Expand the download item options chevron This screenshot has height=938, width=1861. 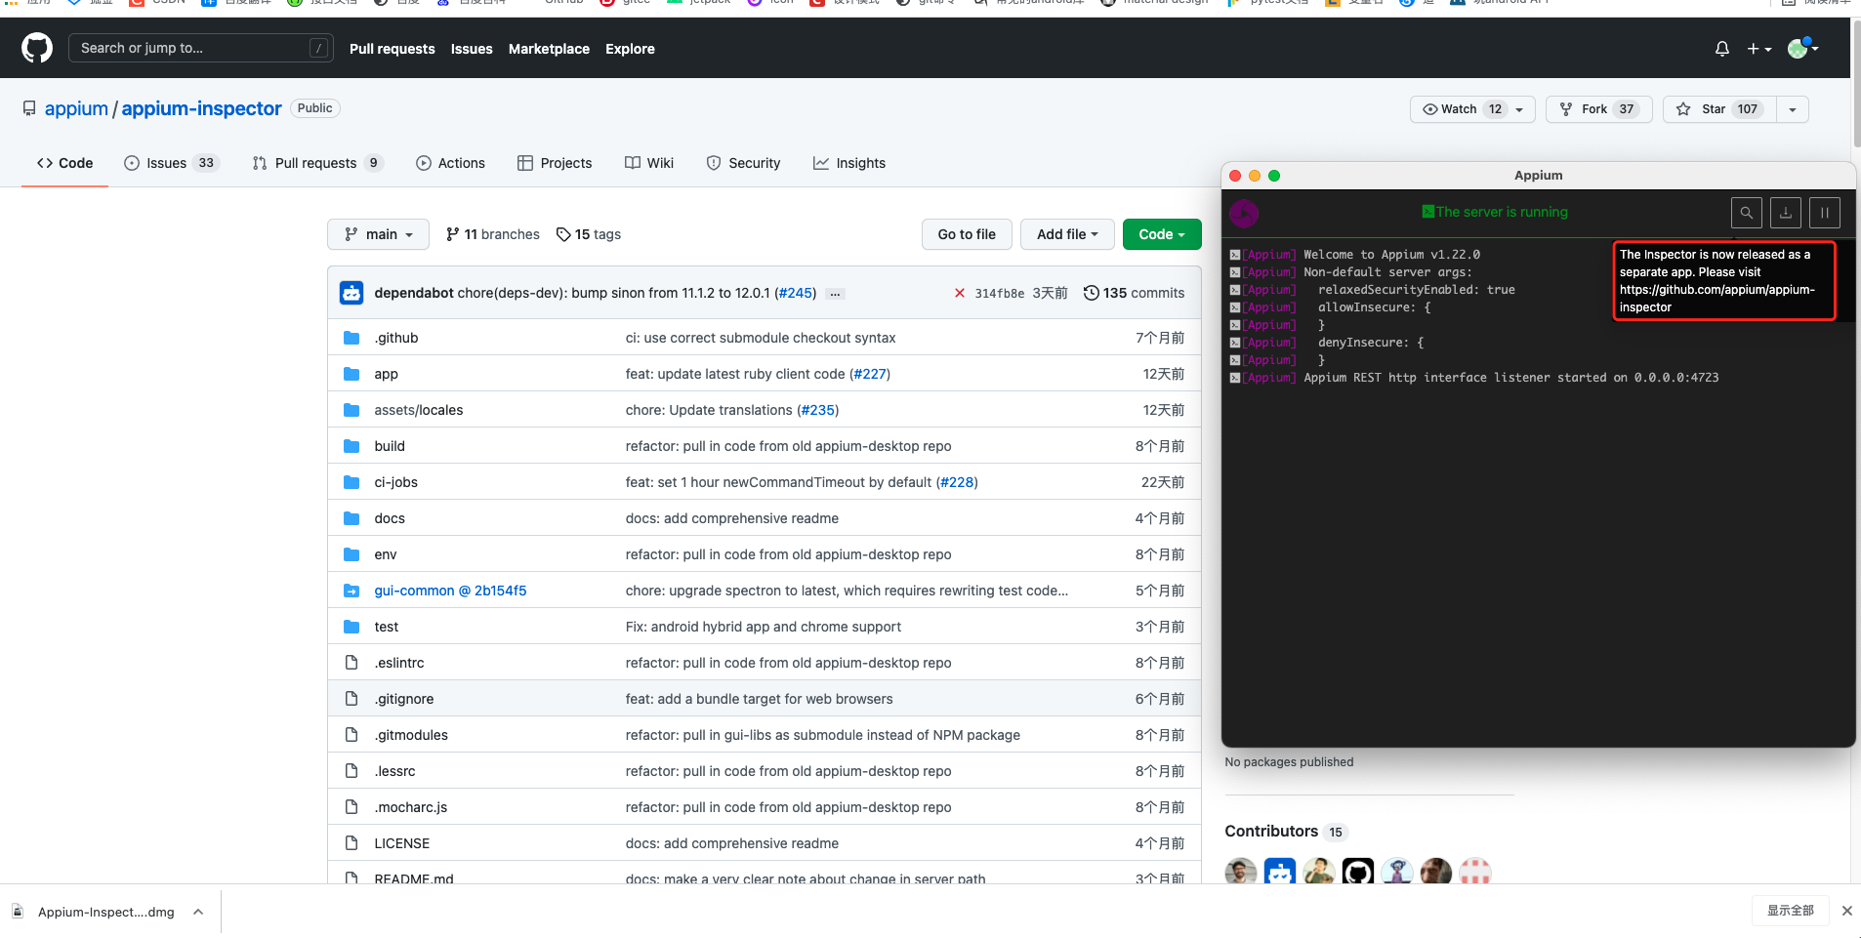click(198, 912)
